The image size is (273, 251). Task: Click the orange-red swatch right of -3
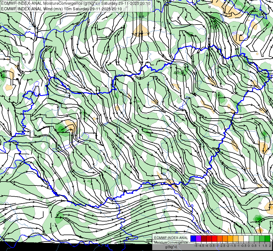tap(220, 238)
